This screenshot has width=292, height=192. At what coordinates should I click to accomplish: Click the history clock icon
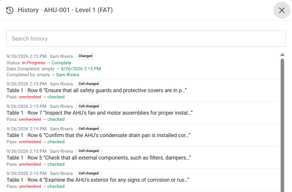(x=10, y=10)
